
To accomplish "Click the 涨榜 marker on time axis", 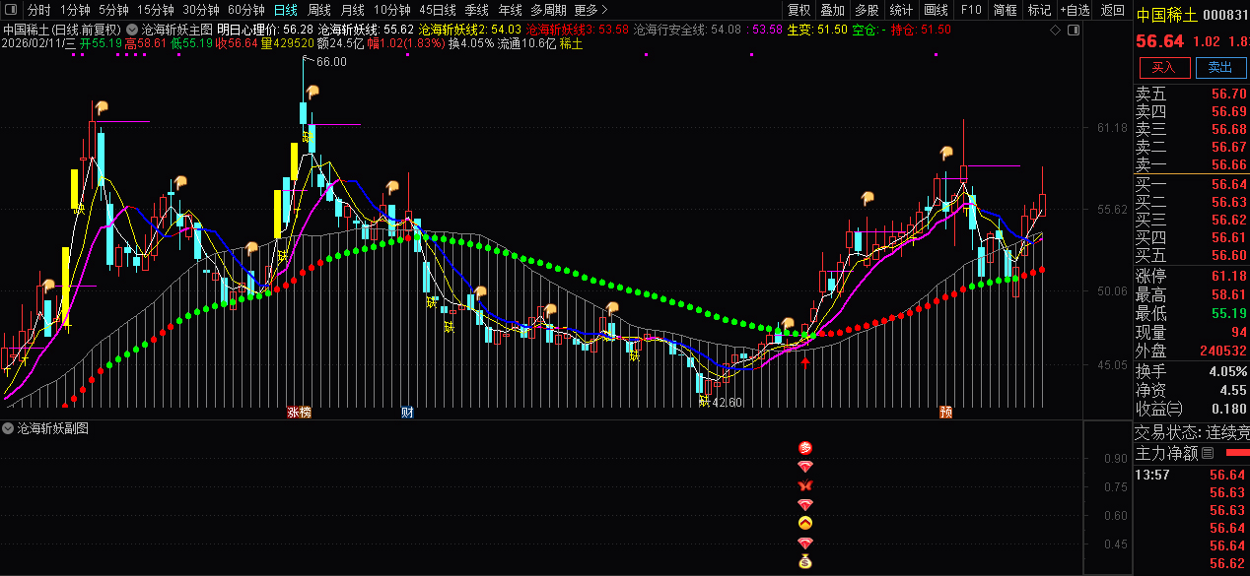I will 299,412.
